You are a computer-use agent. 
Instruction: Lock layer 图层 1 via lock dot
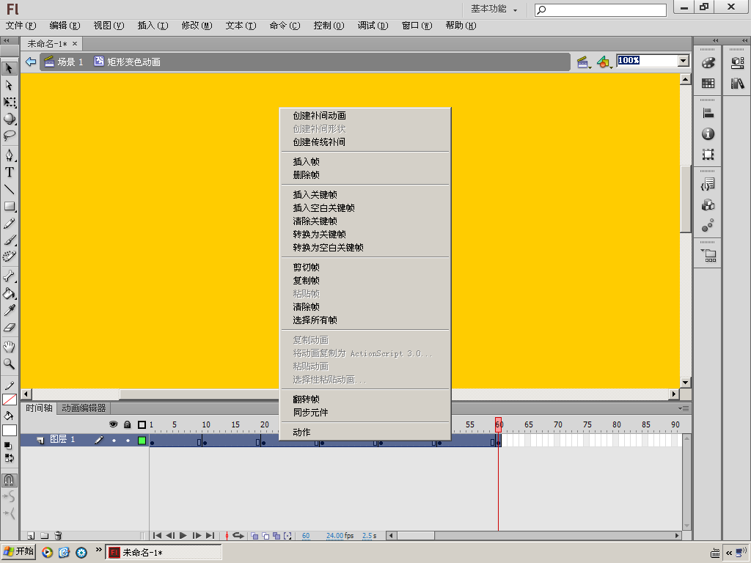128,441
